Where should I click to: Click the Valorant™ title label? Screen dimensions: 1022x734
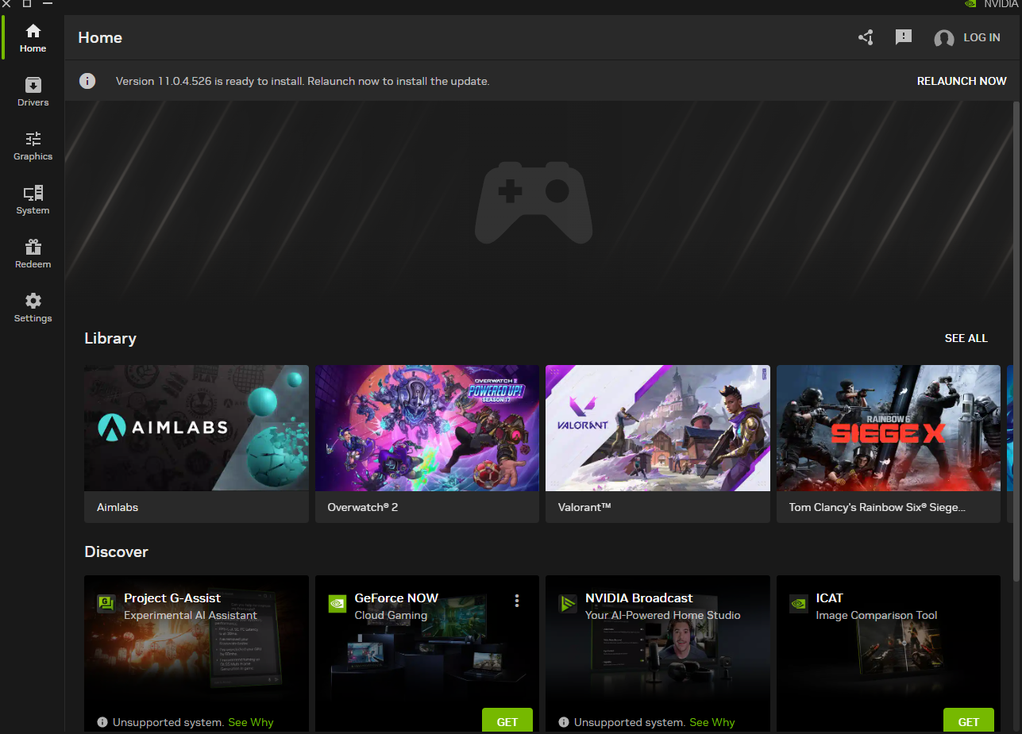584,507
